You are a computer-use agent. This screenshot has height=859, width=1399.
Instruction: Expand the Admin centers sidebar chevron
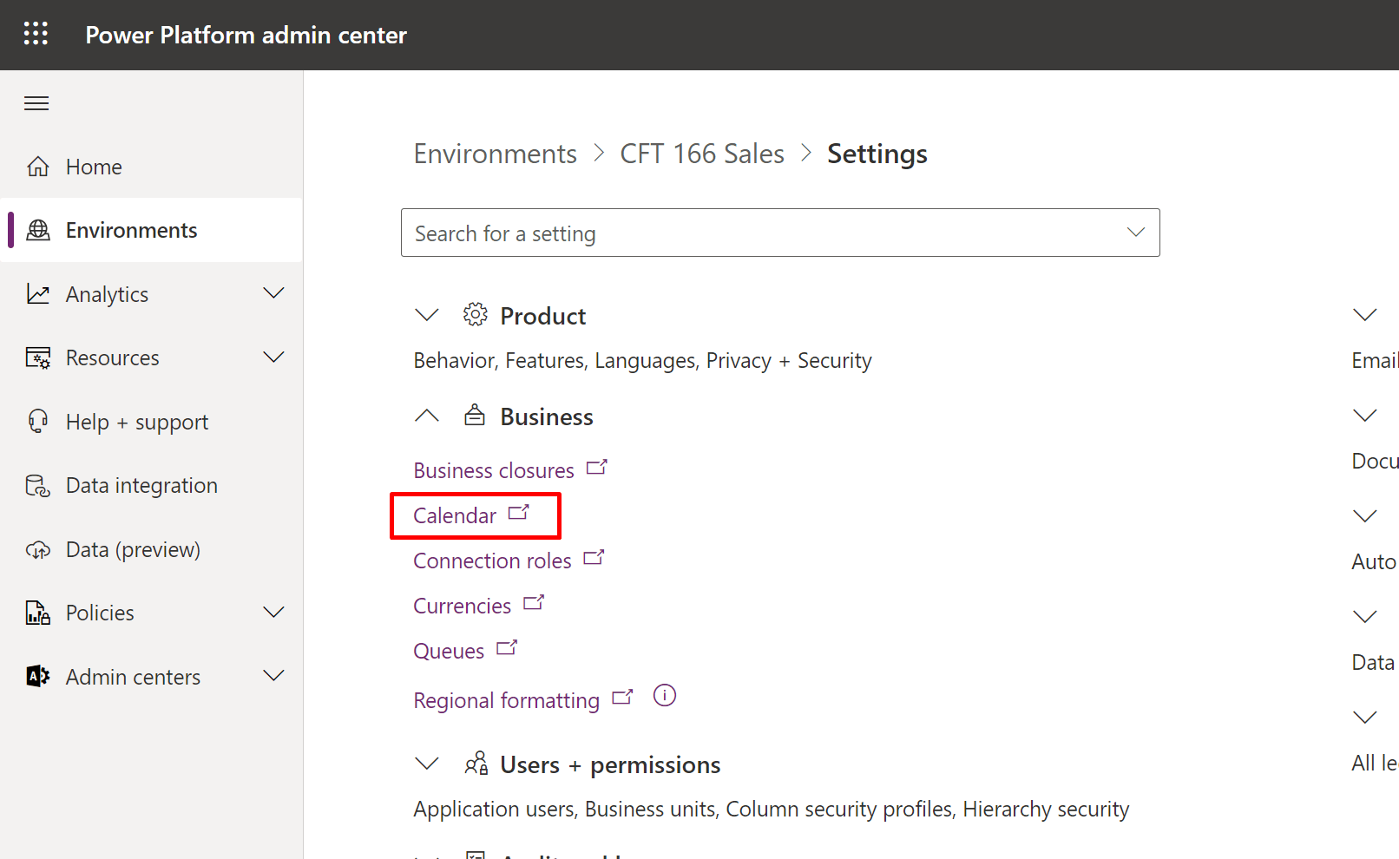pos(273,676)
